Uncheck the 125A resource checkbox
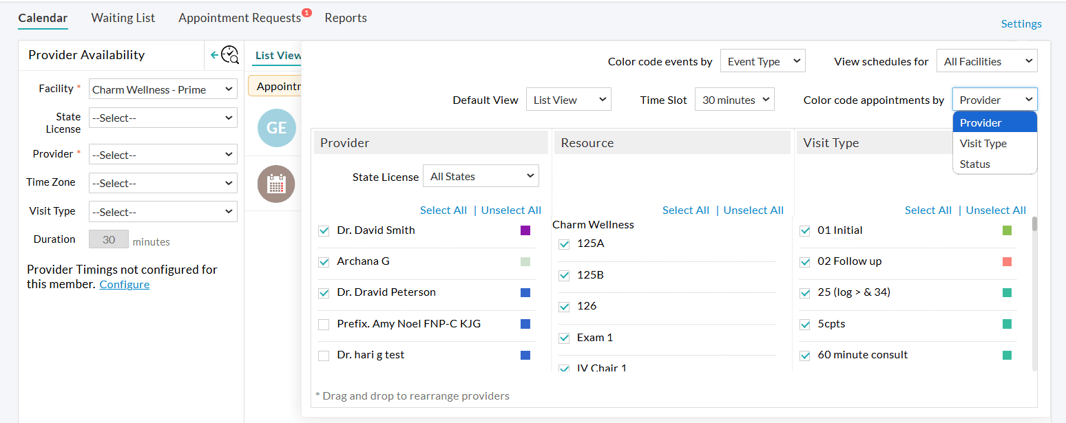 [564, 244]
